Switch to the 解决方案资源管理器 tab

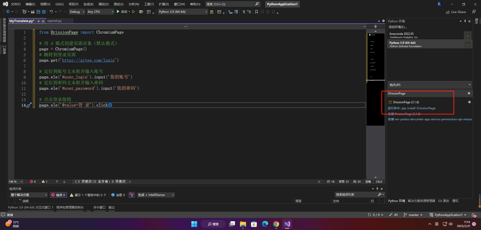point(422,201)
